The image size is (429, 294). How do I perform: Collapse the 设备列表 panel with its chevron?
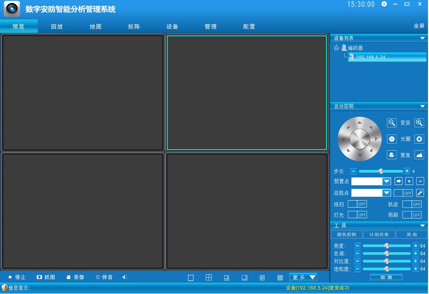coord(422,38)
